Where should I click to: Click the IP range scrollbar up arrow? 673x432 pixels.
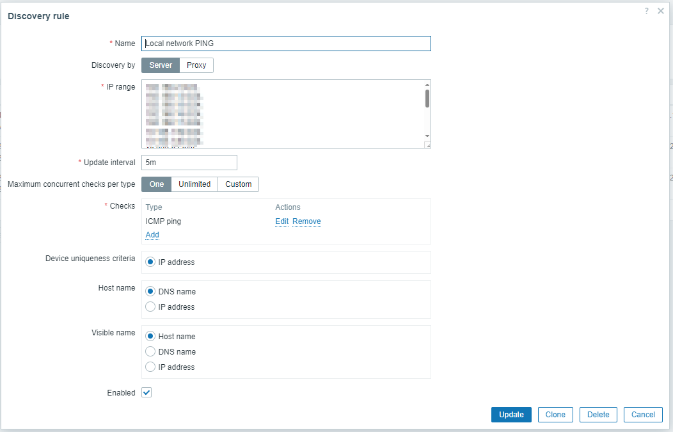click(x=427, y=84)
